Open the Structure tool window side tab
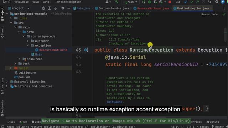This screenshot has width=228, height=128. click(2, 86)
